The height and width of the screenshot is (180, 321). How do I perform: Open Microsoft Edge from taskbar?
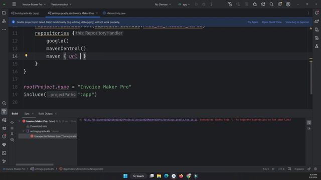tap(166, 176)
